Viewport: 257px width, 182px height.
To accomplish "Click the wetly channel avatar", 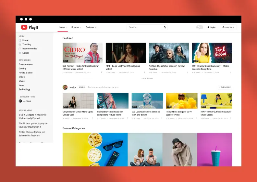I will (x=65, y=87).
